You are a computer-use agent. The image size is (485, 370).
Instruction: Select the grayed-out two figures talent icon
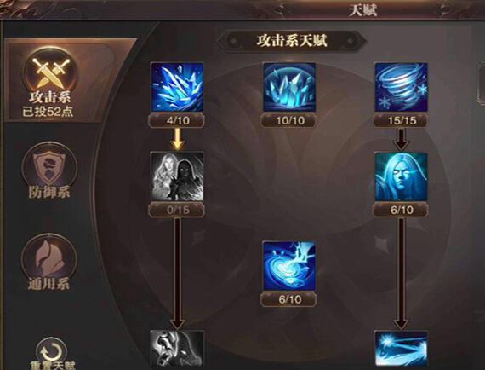click(x=177, y=176)
